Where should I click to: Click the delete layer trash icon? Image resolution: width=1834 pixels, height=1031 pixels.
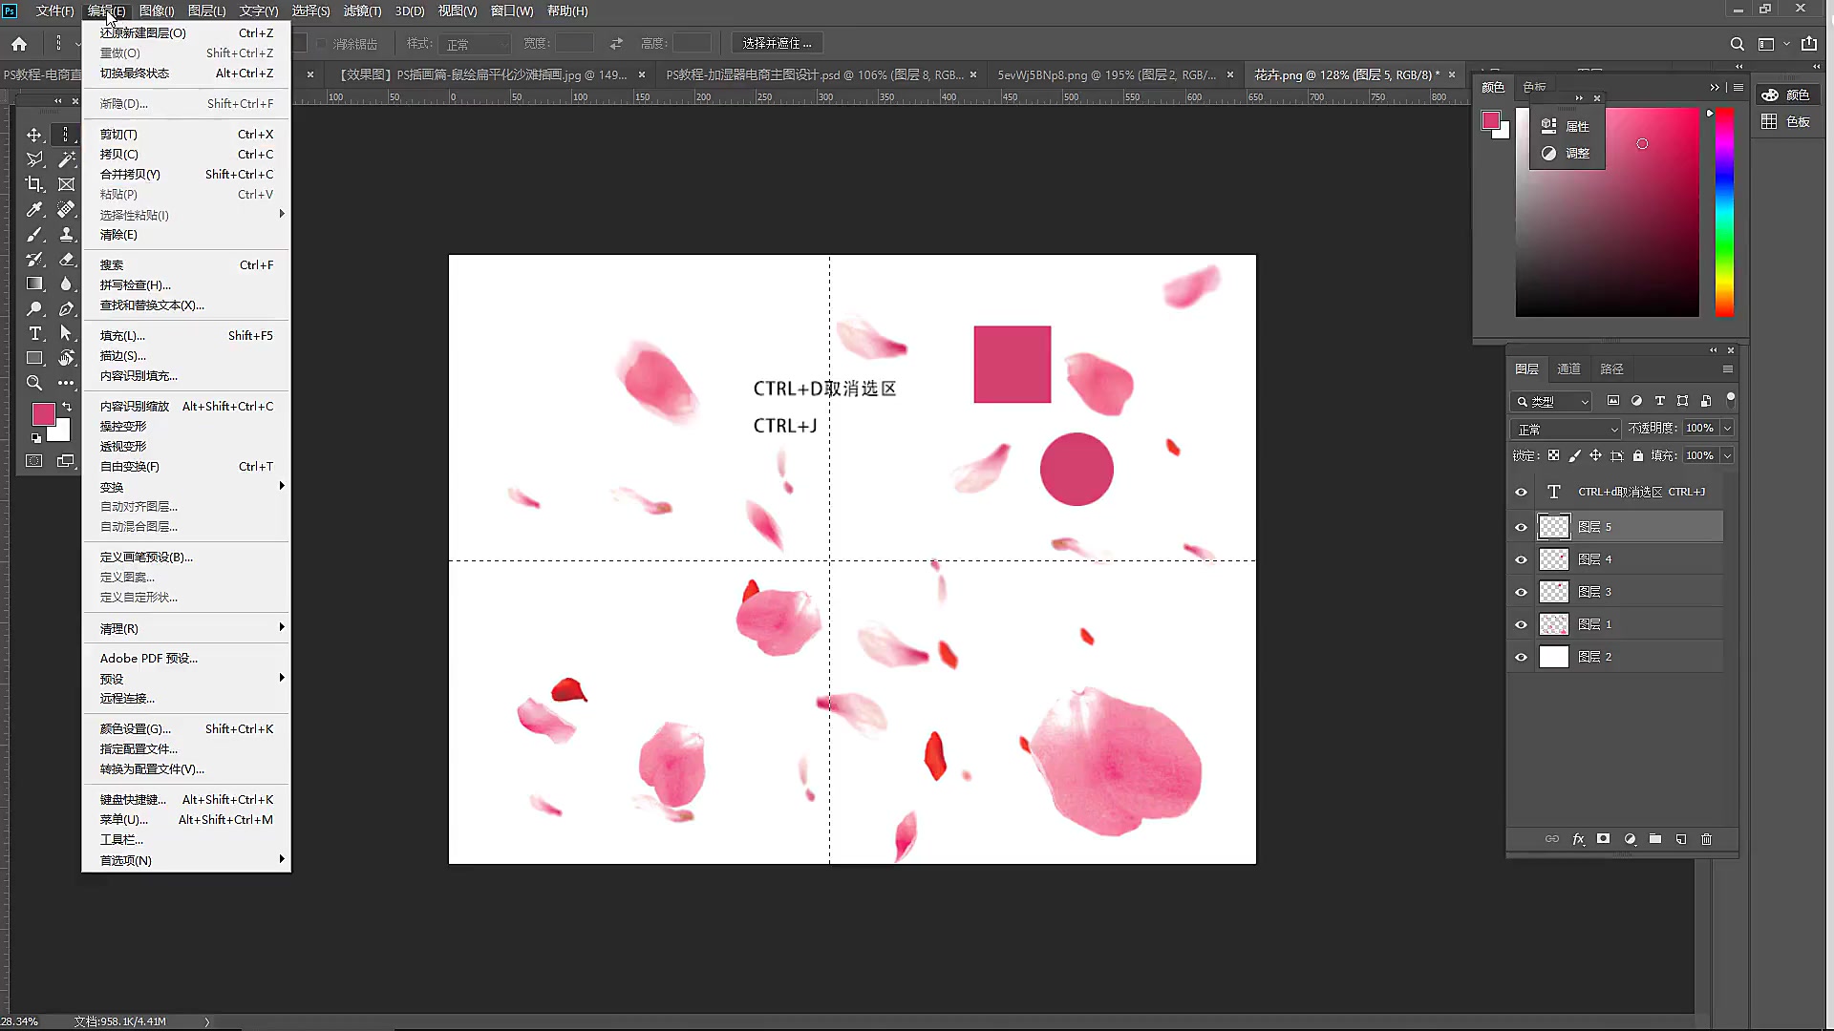1706,839
